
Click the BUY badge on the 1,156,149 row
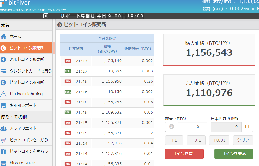coord(68,61)
